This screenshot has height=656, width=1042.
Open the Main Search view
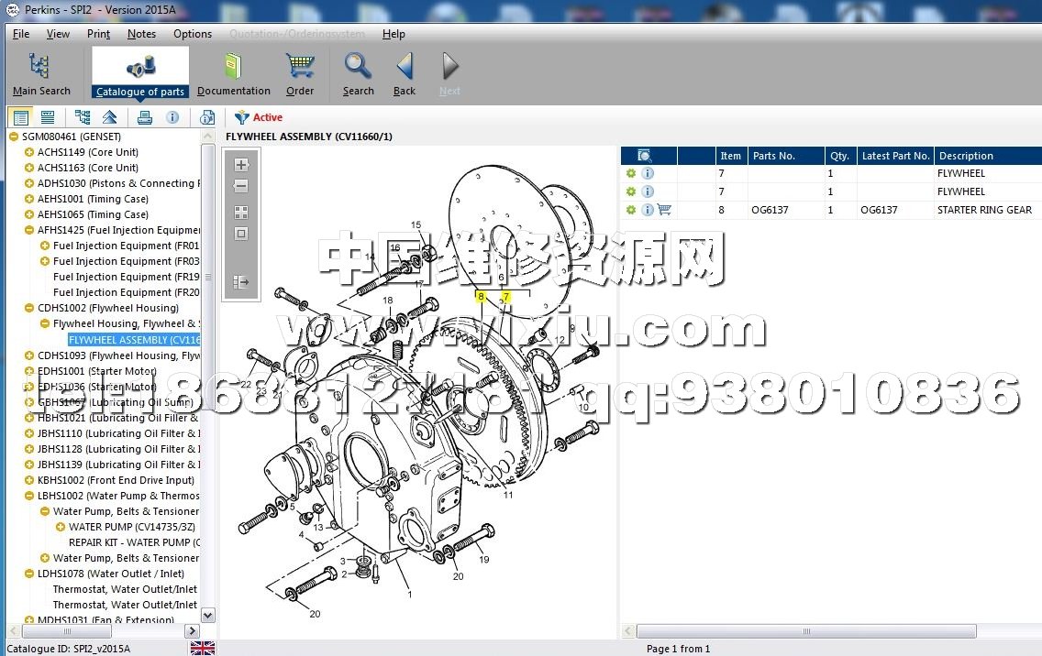click(40, 73)
